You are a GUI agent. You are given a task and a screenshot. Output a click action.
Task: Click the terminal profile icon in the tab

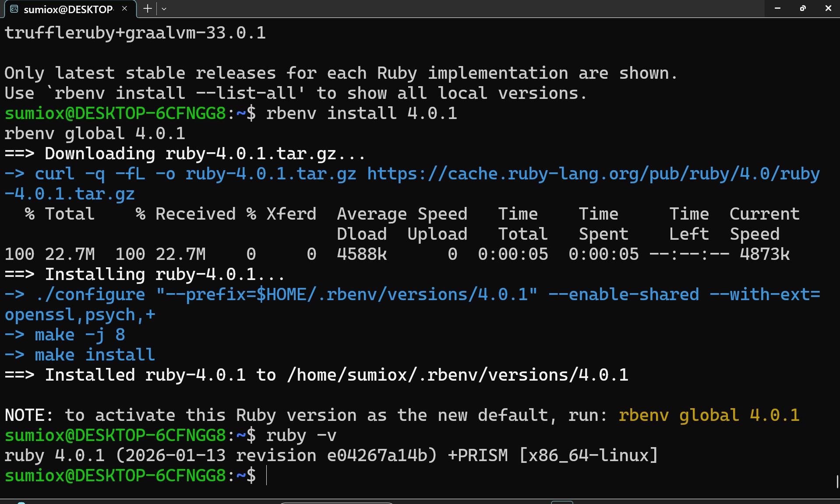(14, 9)
